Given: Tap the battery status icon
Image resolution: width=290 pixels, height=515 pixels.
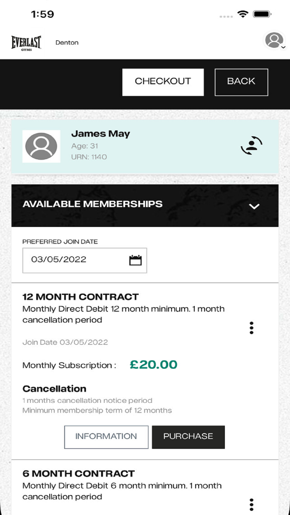Looking at the screenshot, I should [x=262, y=14].
